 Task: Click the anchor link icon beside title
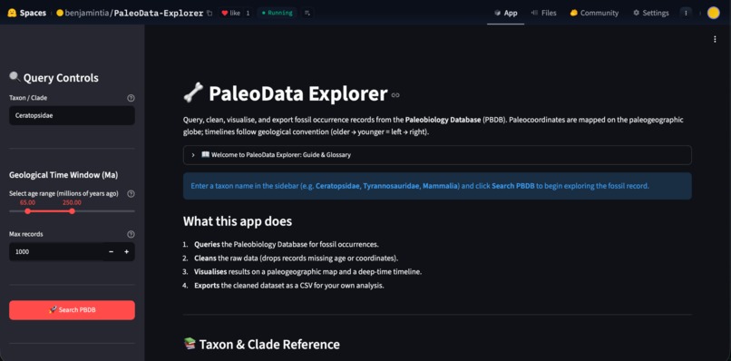tap(395, 95)
